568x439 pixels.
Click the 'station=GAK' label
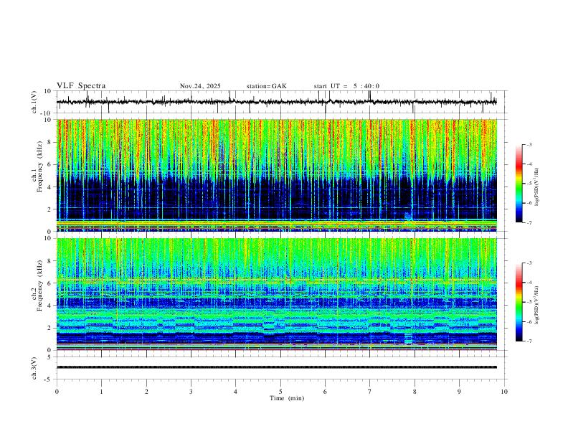(x=266, y=86)
